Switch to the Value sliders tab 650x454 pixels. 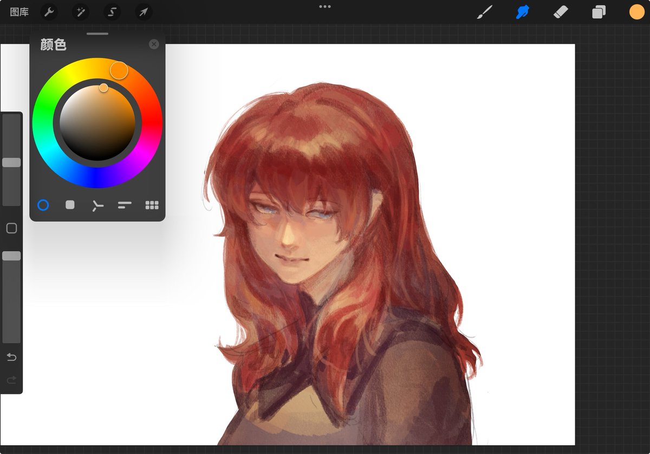pyautogui.click(x=125, y=205)
